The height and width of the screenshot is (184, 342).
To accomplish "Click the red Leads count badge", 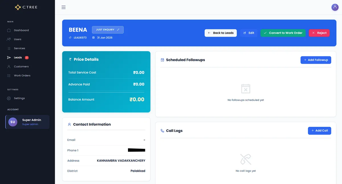I will click(x=27, y=57).
